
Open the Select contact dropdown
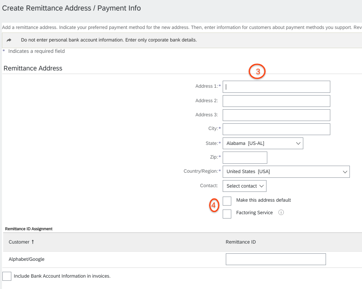click(x=244, y=186)
